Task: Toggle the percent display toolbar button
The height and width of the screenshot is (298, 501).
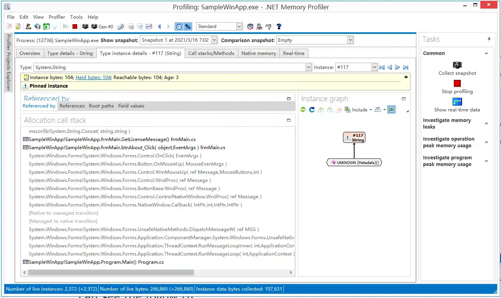Action: (x=188, y=26)
